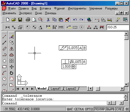
Task: Click the last layout tab navigation arrow
Action: pyautogui.click(x=32, y=89)
